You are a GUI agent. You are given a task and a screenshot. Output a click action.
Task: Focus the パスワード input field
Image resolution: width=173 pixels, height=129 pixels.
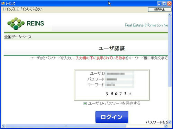[x=119, y=79]
